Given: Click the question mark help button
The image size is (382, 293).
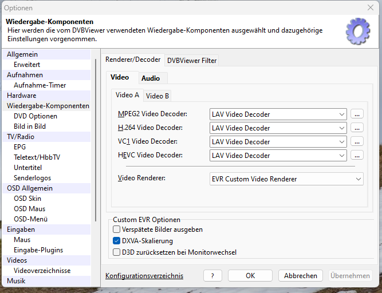Looking at the screenshot, I should 212,276.
